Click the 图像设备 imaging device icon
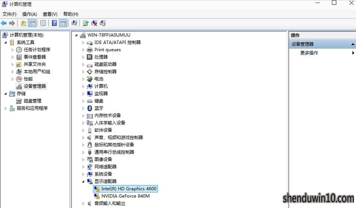356x208 pixels. coord(90,159)
